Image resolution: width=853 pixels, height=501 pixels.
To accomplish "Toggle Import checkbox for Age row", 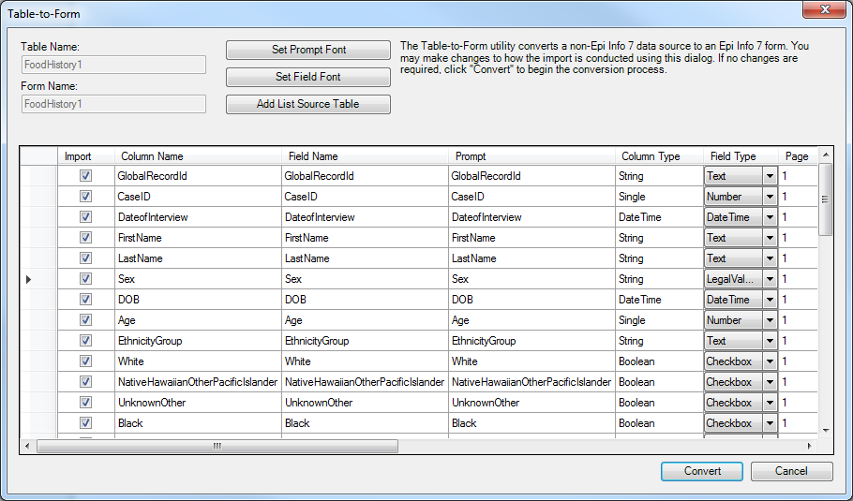I will tap(85, 320).
